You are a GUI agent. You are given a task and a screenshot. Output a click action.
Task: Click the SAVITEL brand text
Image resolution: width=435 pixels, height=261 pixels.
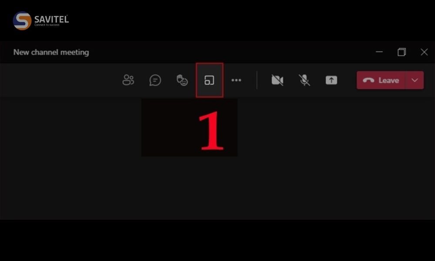pyautogui.click(x=51, y=20)
